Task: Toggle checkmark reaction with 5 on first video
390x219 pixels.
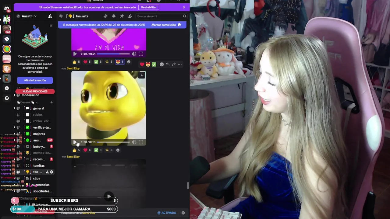Action: click(98, 62)
